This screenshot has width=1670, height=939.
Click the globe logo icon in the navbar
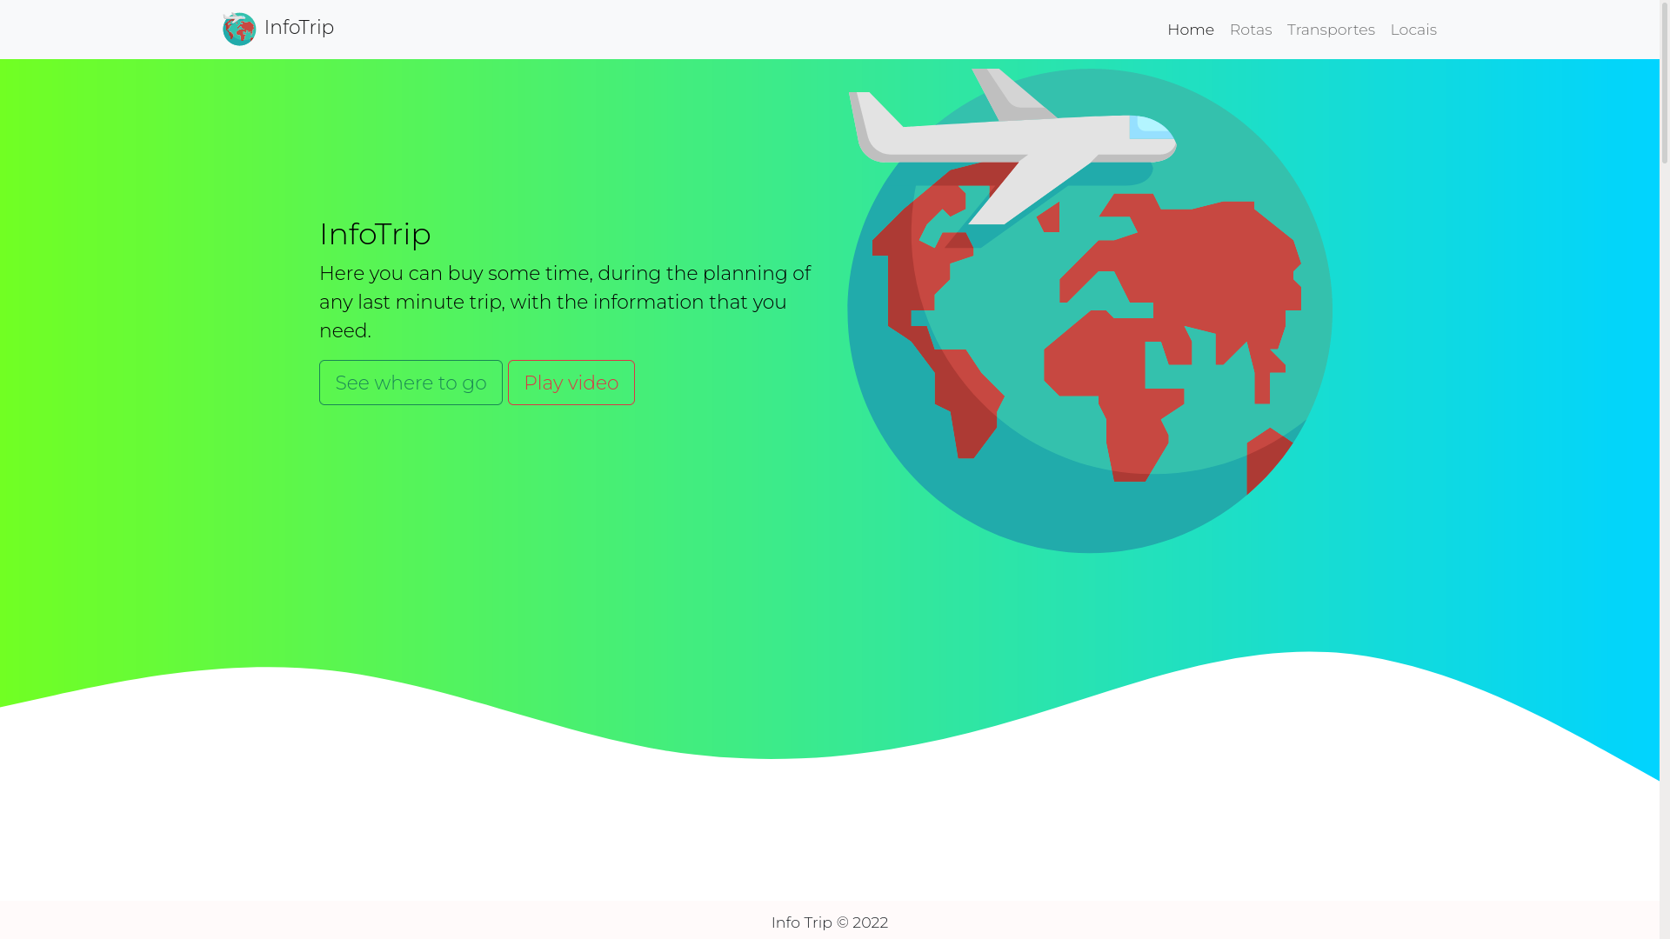point(238,29)
